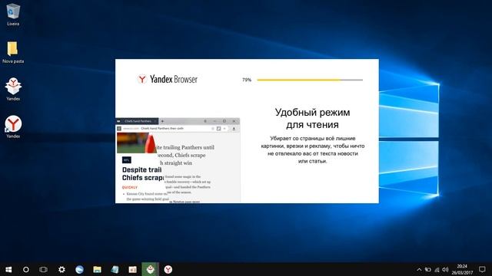Viewport: 492px width, 276px height.
Task: Launch Yandex Browser from the taskbar
Action: tap(168, 269)
